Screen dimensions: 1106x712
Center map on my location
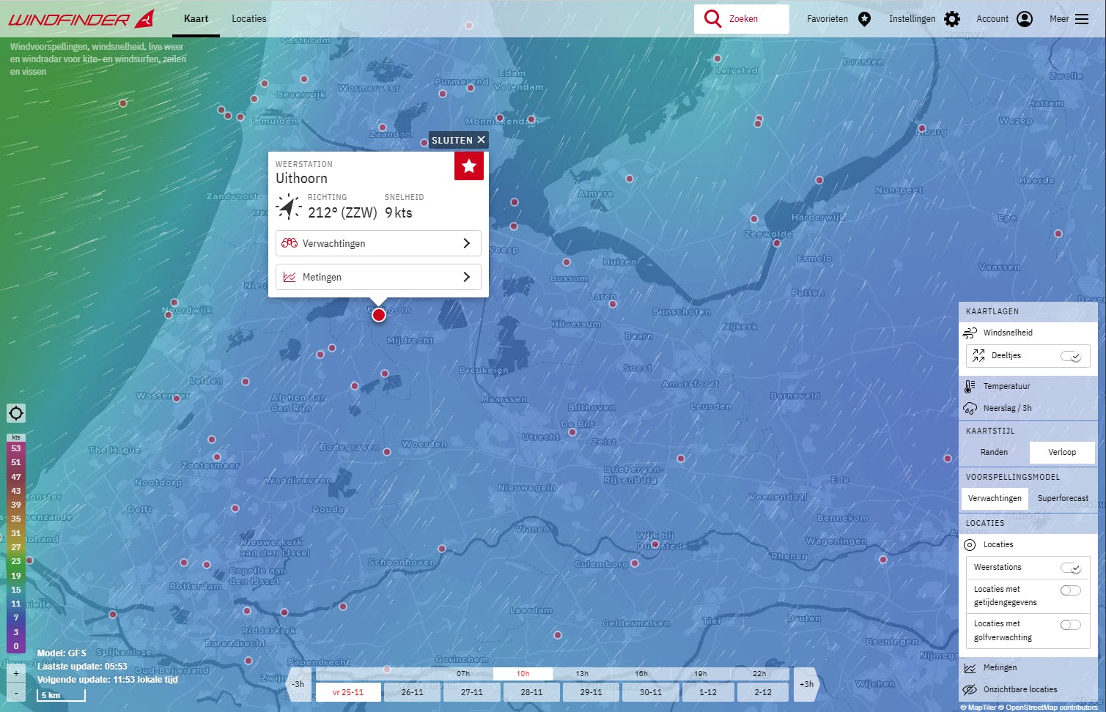[x=16, y=413]
